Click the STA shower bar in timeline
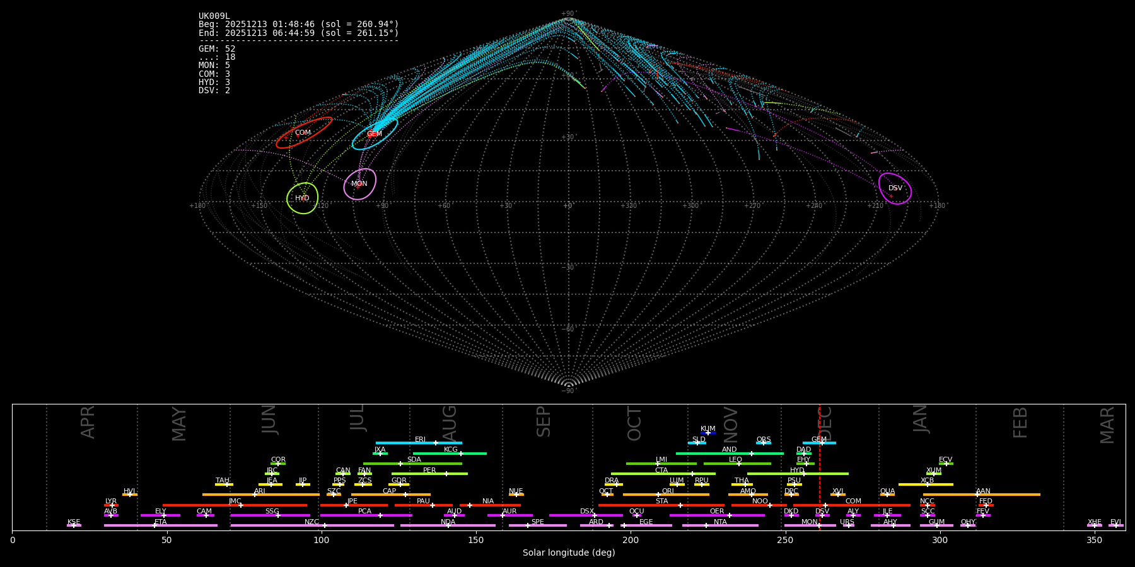 pyautogui.click(x=661, y=505)
